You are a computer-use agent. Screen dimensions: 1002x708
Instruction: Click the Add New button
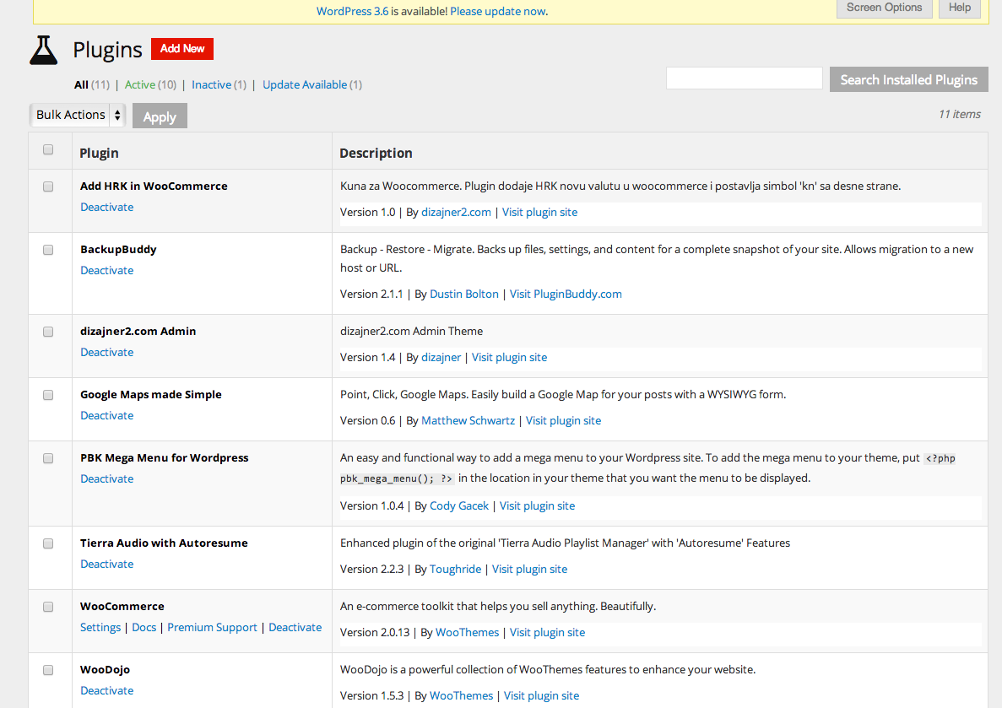(182, 49)
